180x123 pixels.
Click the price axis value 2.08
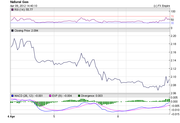click(173, 85)
